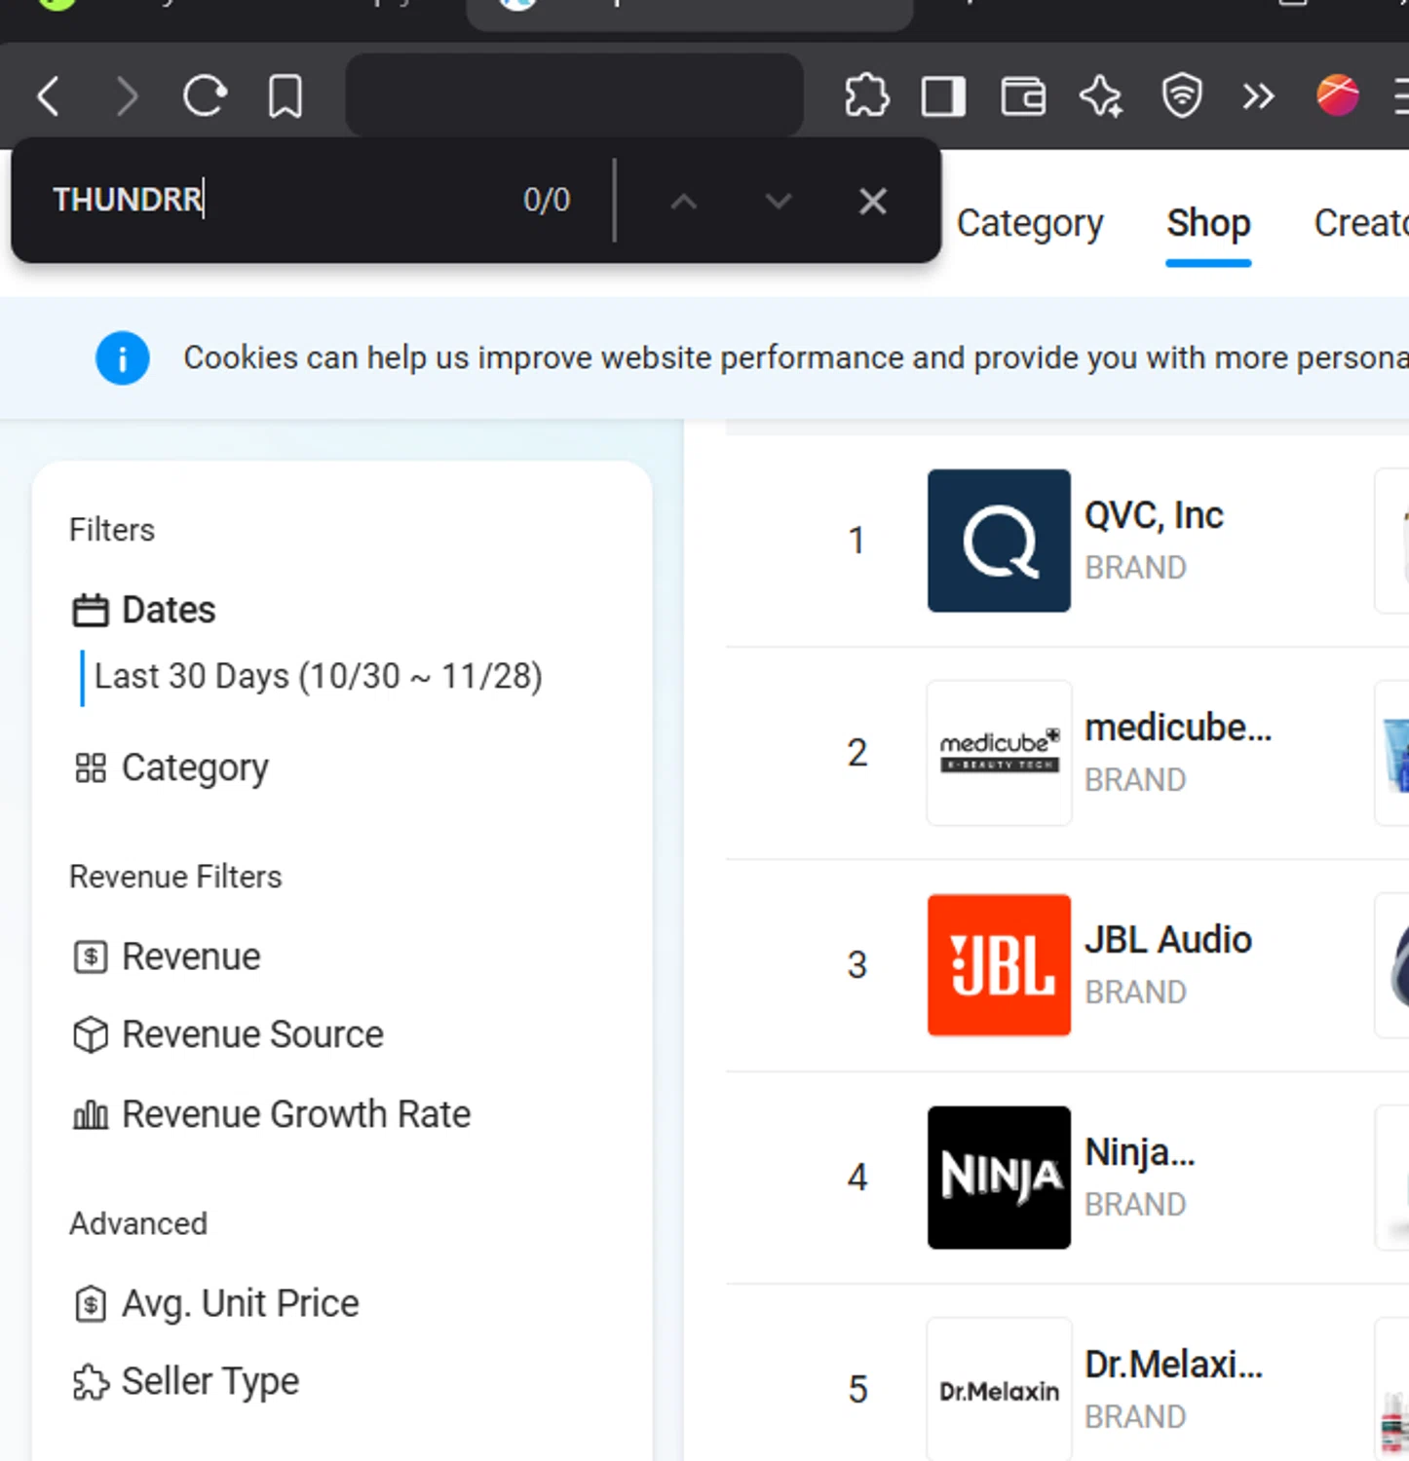This screenshot has width=1409, height=1461.
Task: Click the dollar icon beside Revenue
Action: tap(91, 957)
